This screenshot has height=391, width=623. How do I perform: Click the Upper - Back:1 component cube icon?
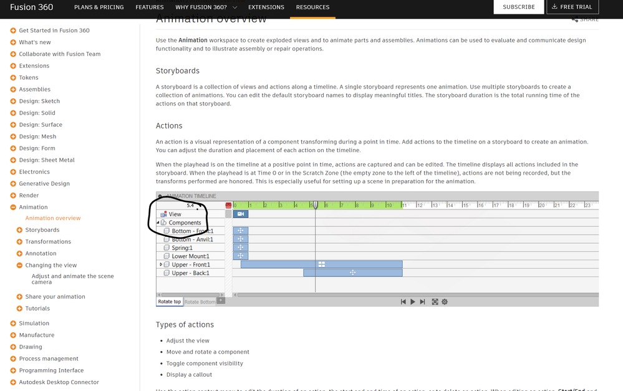(167, 273)
